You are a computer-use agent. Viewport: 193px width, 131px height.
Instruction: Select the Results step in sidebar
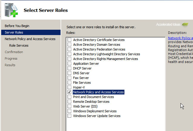pos(10,65)
